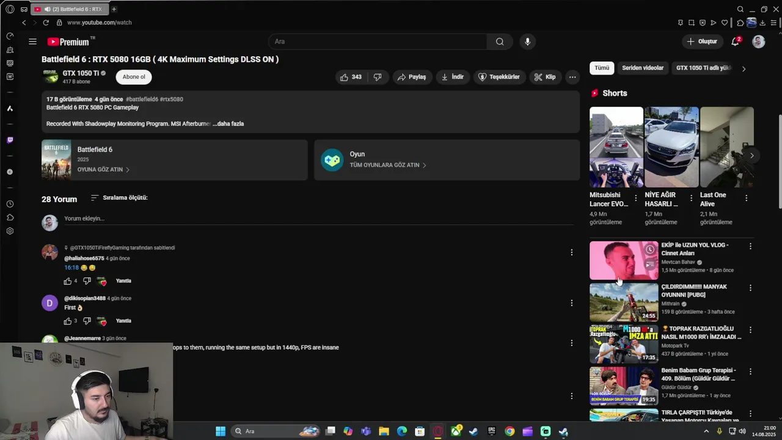The image size is (782, 440).
Task: Open the ÇILDIRDIMM MANYAK OYUNNN thumbnail
Action: click(624, 302)
